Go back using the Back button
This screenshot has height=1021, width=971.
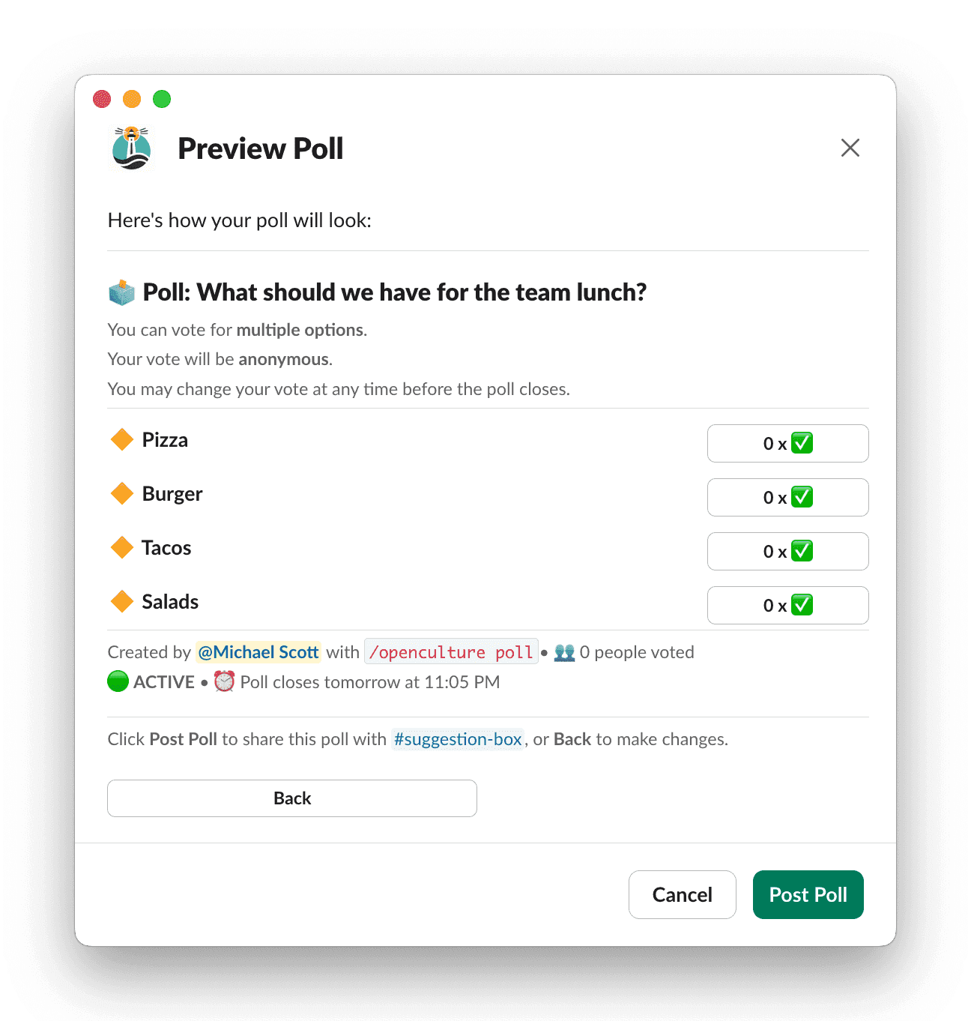292,798
